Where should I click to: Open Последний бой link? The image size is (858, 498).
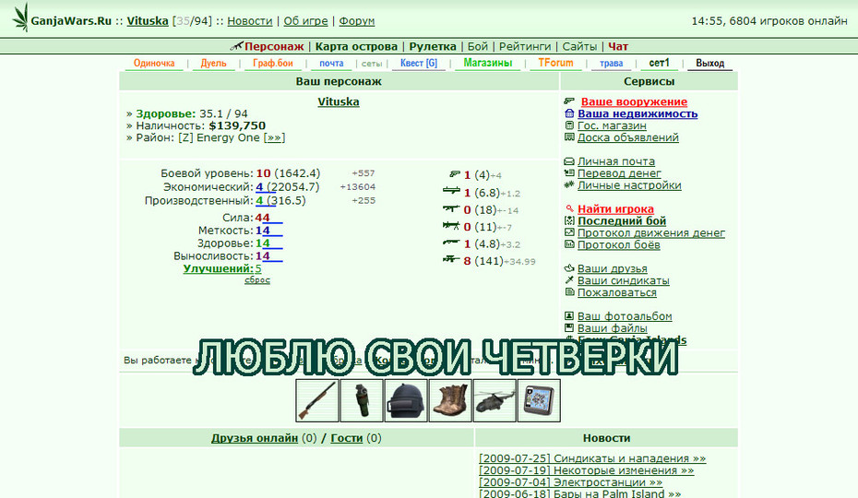coord(622,221)
